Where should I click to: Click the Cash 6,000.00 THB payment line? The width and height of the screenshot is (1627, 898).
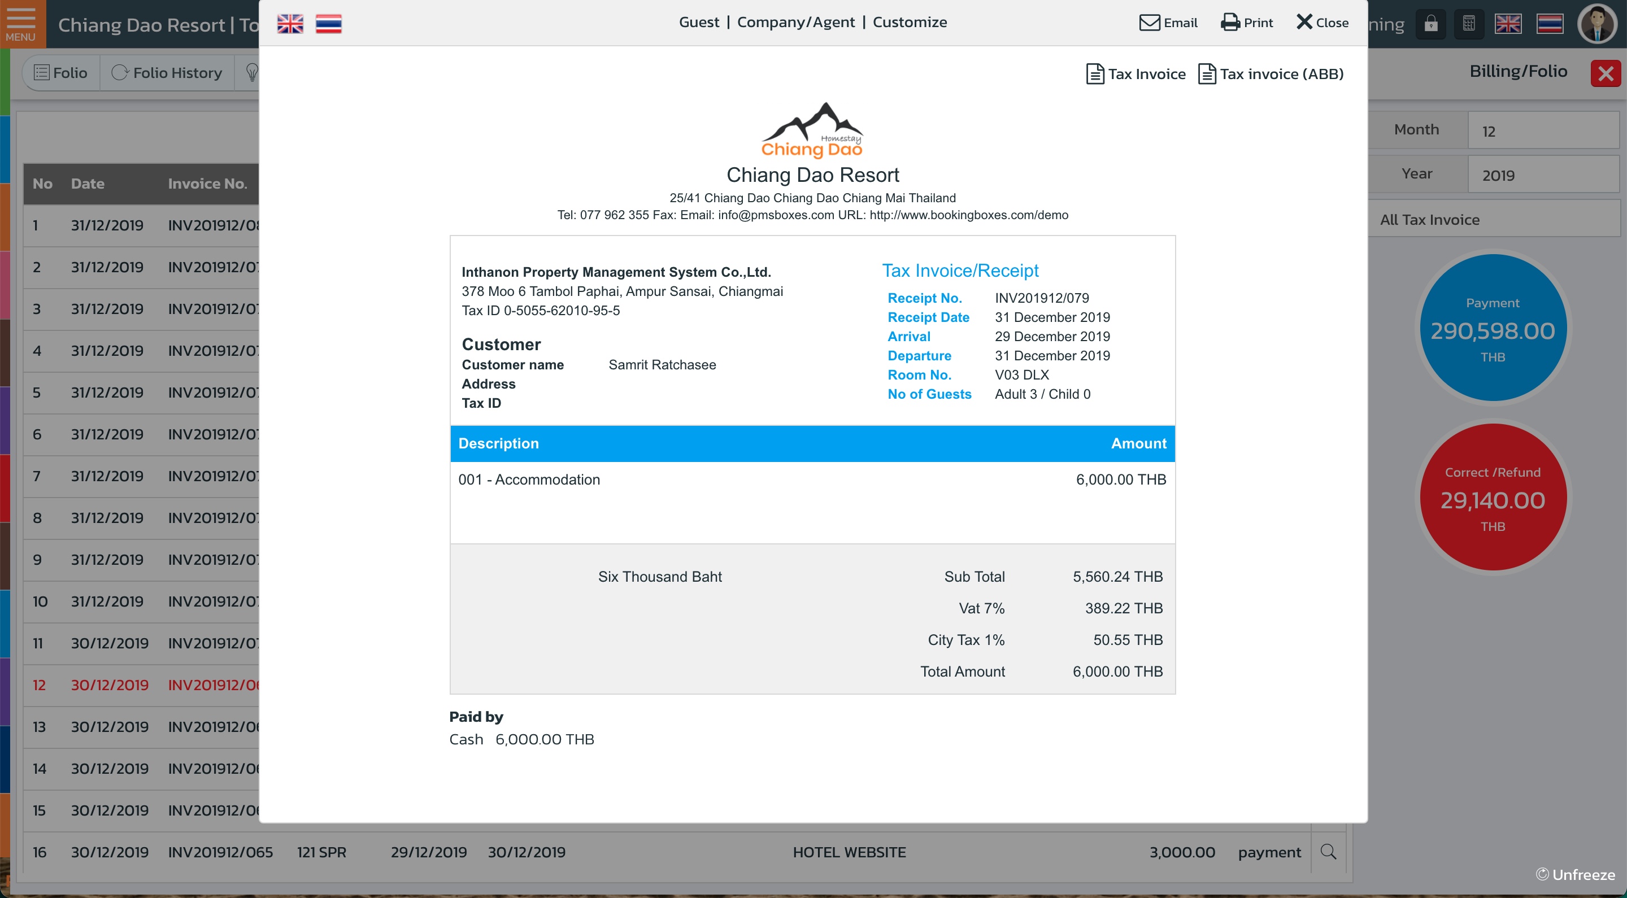[521, 739]
